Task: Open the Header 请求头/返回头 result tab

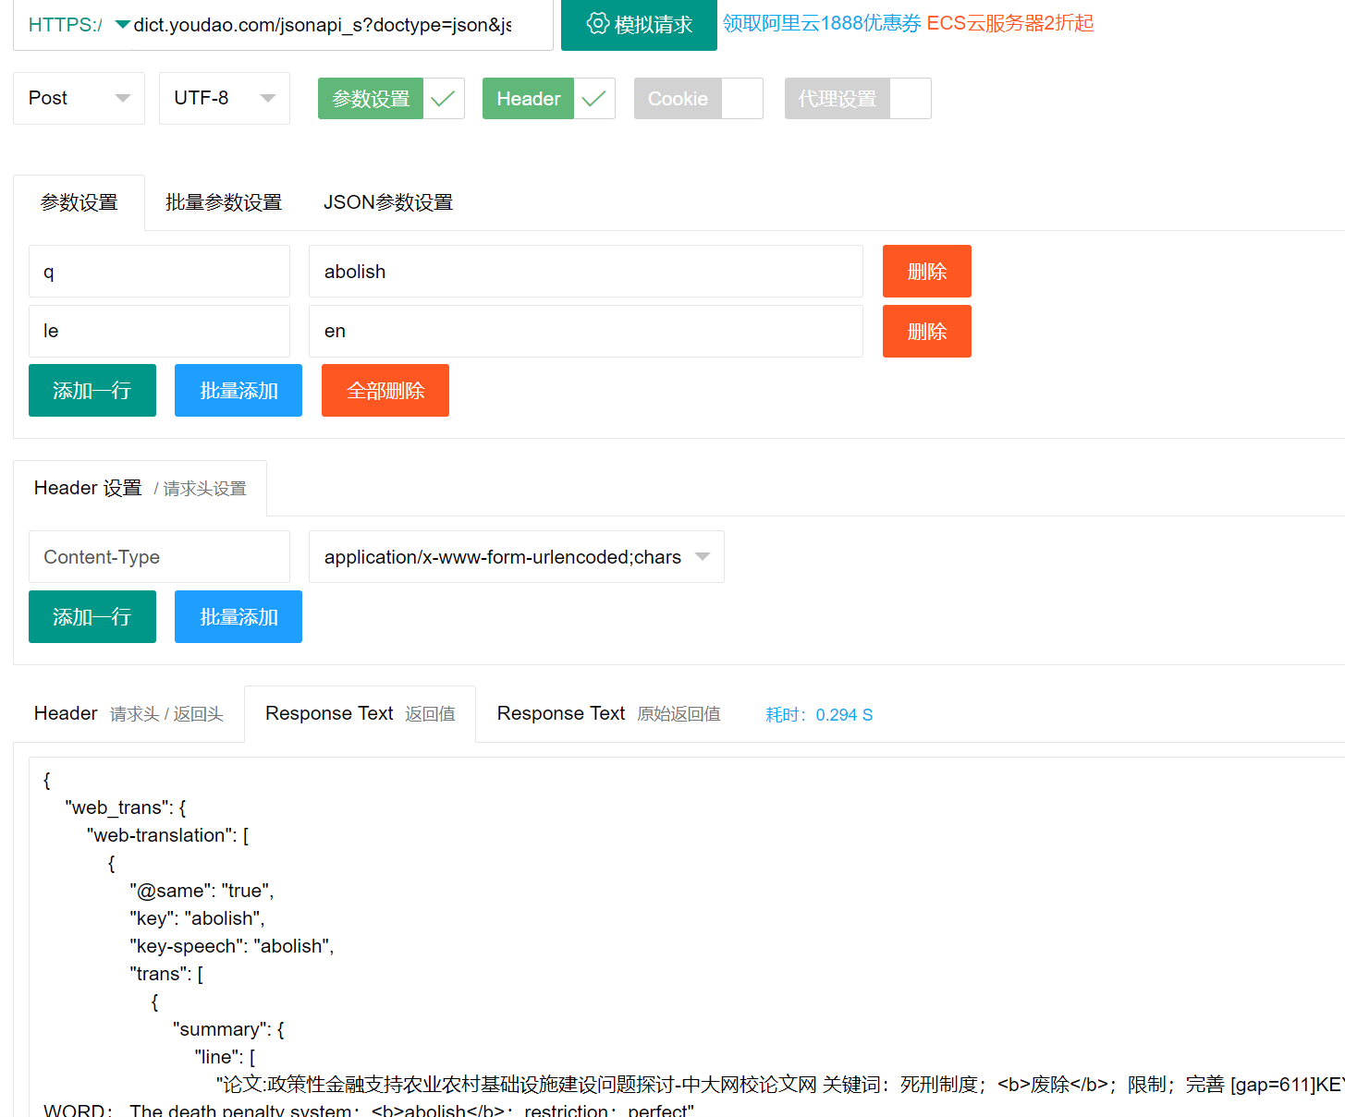Action: pos(128,714)
